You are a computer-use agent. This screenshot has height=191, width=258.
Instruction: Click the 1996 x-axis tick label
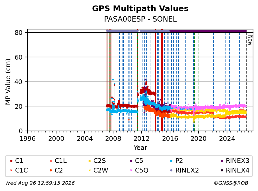[x=28, y=139]
